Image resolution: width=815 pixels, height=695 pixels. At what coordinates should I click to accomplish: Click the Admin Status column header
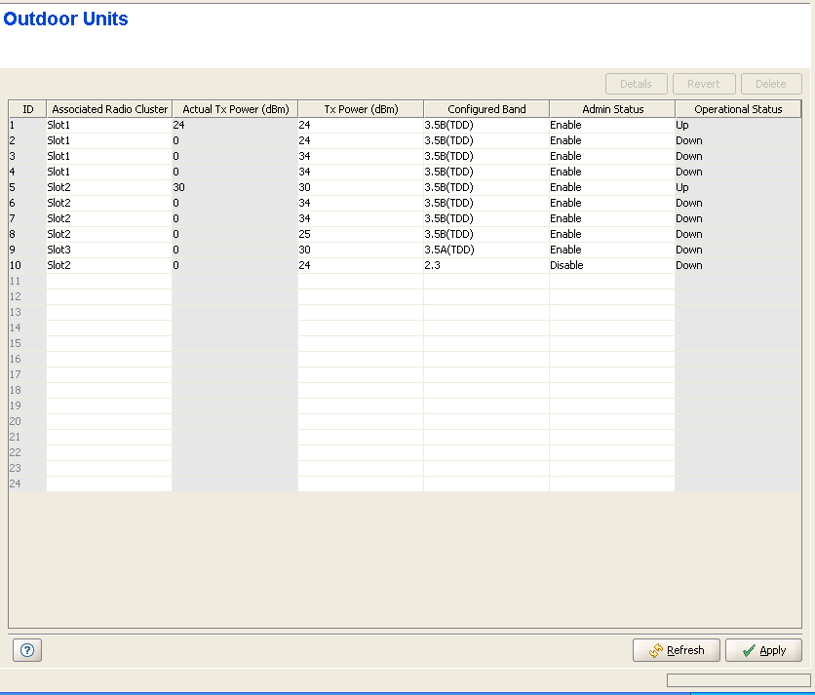[x=612, y=109]
